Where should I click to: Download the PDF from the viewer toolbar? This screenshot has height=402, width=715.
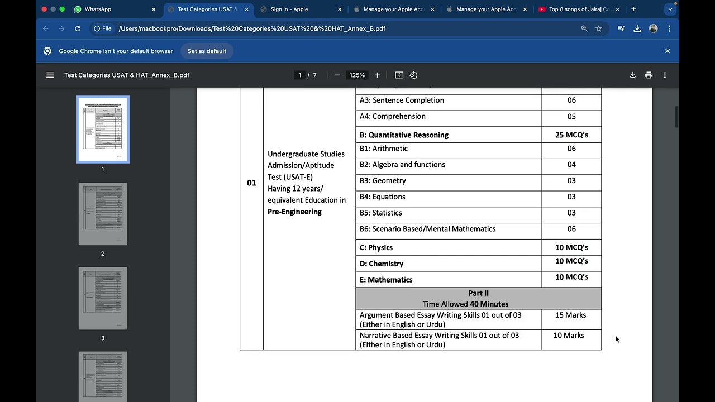[x=632, y=75]
